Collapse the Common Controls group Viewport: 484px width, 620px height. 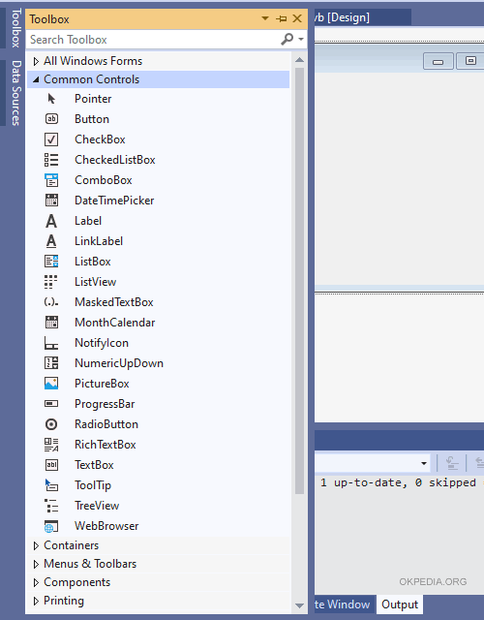[37, 79]
